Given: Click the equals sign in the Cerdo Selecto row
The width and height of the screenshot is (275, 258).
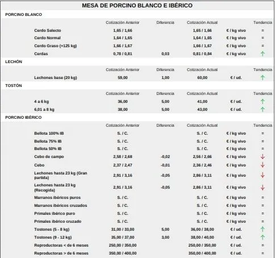Looking at the screenshot, I should (x=262, y=31).
